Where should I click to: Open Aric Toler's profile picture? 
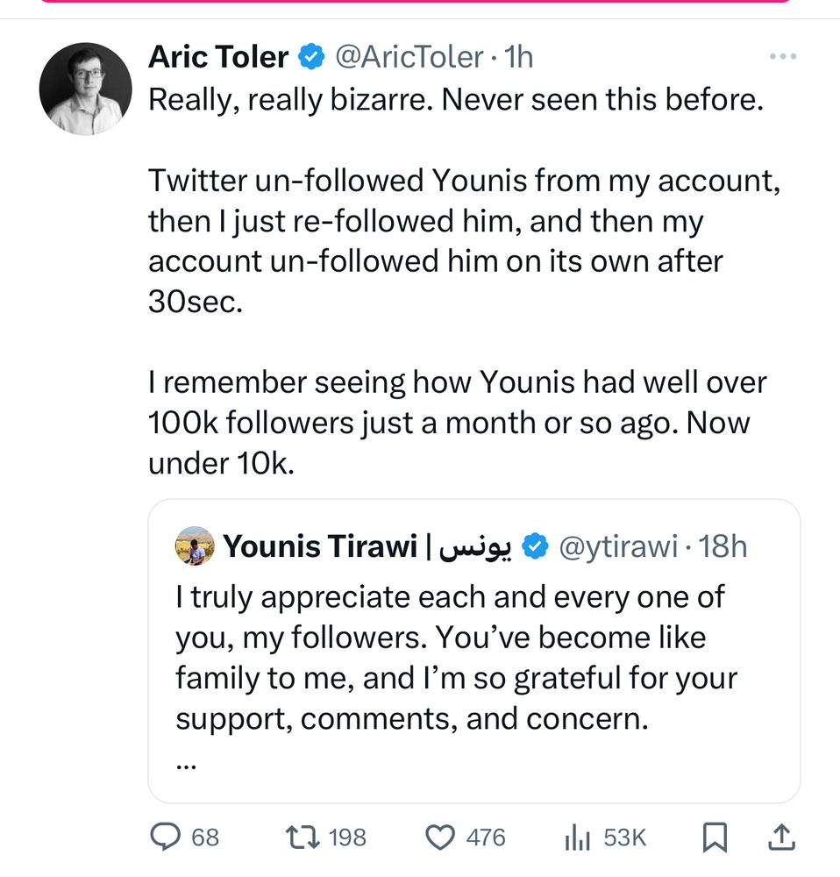click(x=85, y=89)
